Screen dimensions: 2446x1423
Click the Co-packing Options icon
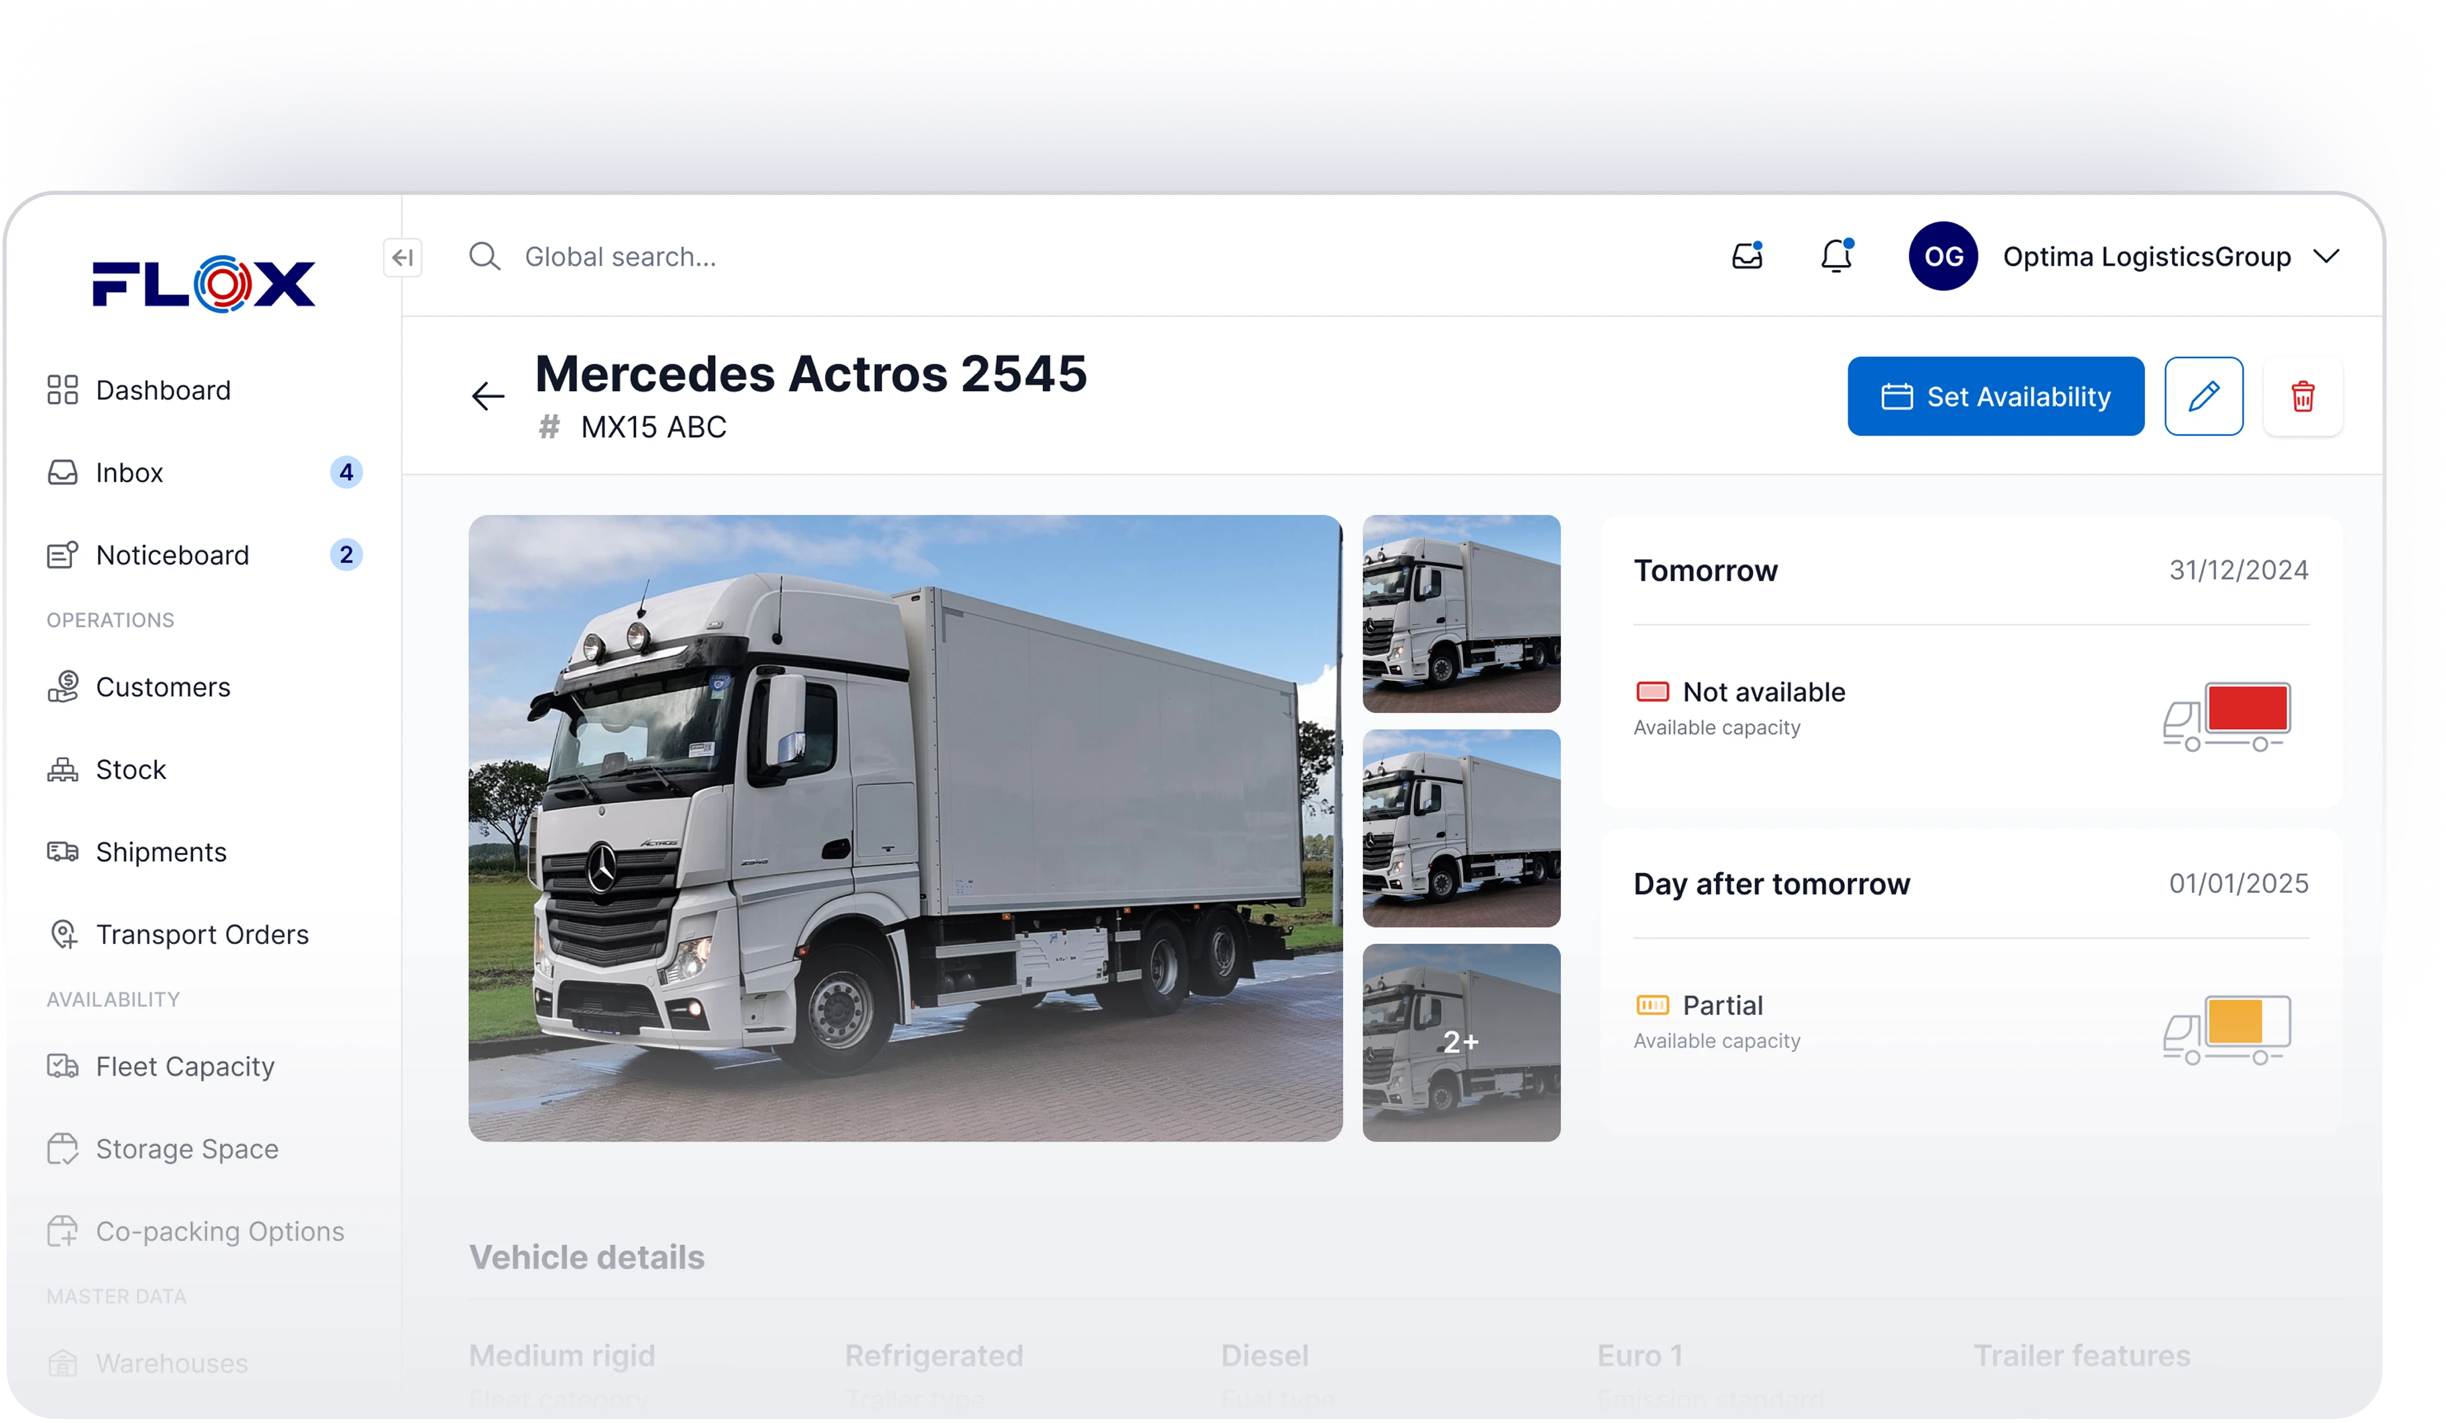(62, 1231)
